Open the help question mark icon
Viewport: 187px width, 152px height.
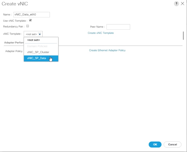click(176, 4)
